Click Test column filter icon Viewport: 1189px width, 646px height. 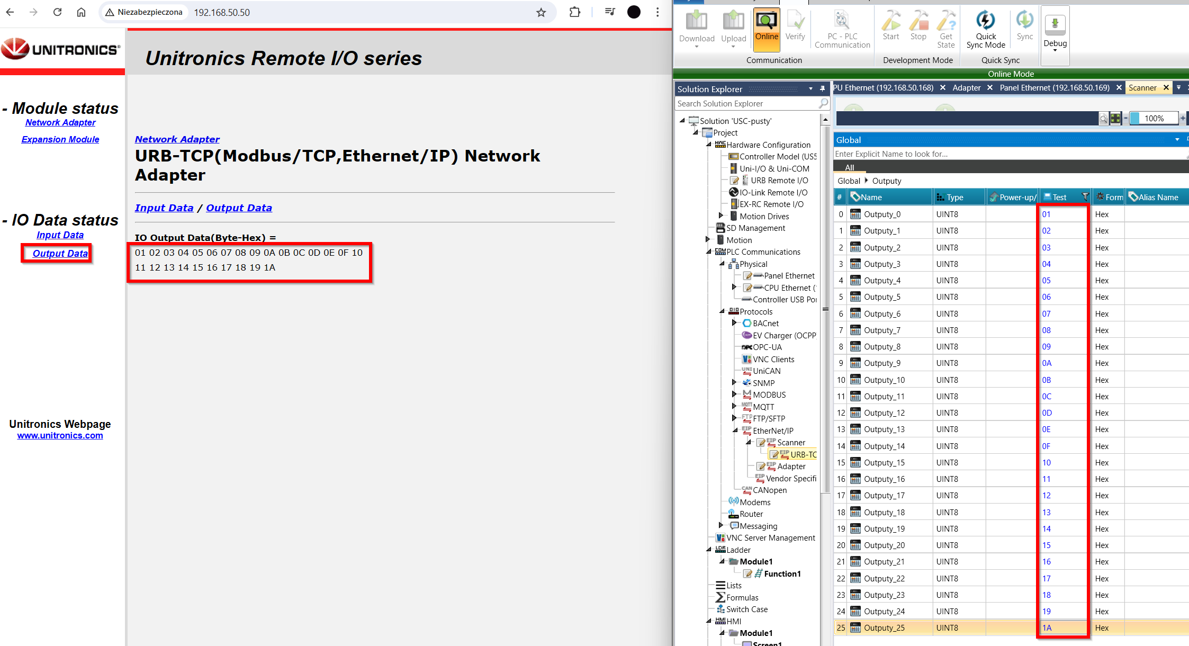click(x=1085, y=197)
